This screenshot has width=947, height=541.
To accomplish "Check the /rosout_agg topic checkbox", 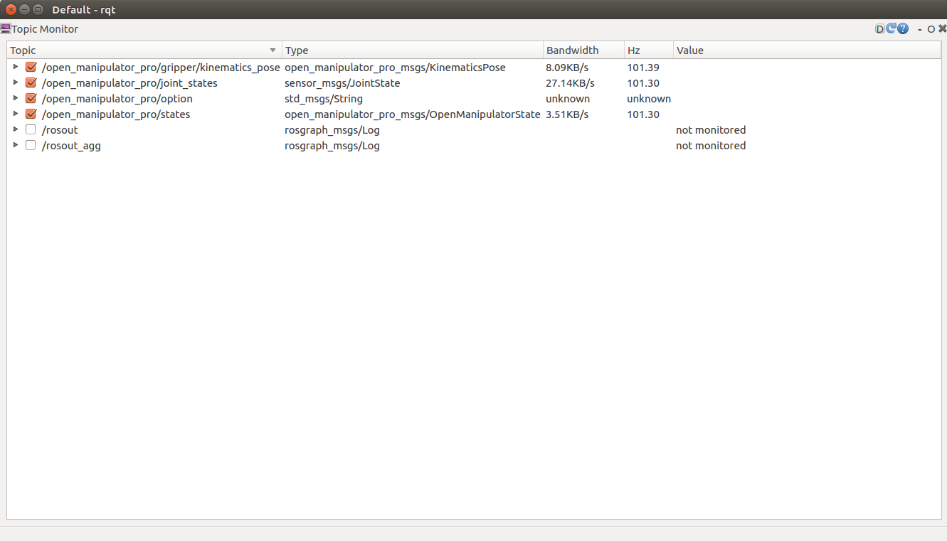I will (31, 146).
